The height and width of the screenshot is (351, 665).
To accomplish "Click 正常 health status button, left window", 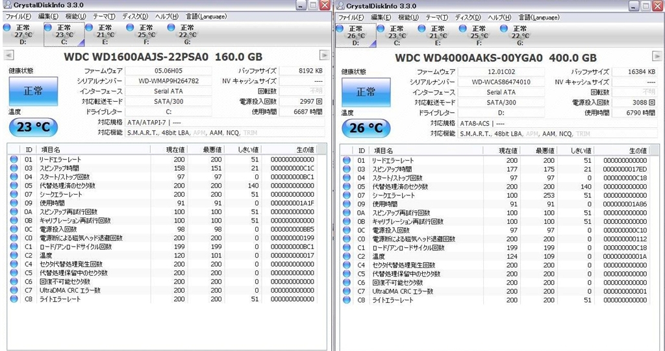I will tap(34, 91).
